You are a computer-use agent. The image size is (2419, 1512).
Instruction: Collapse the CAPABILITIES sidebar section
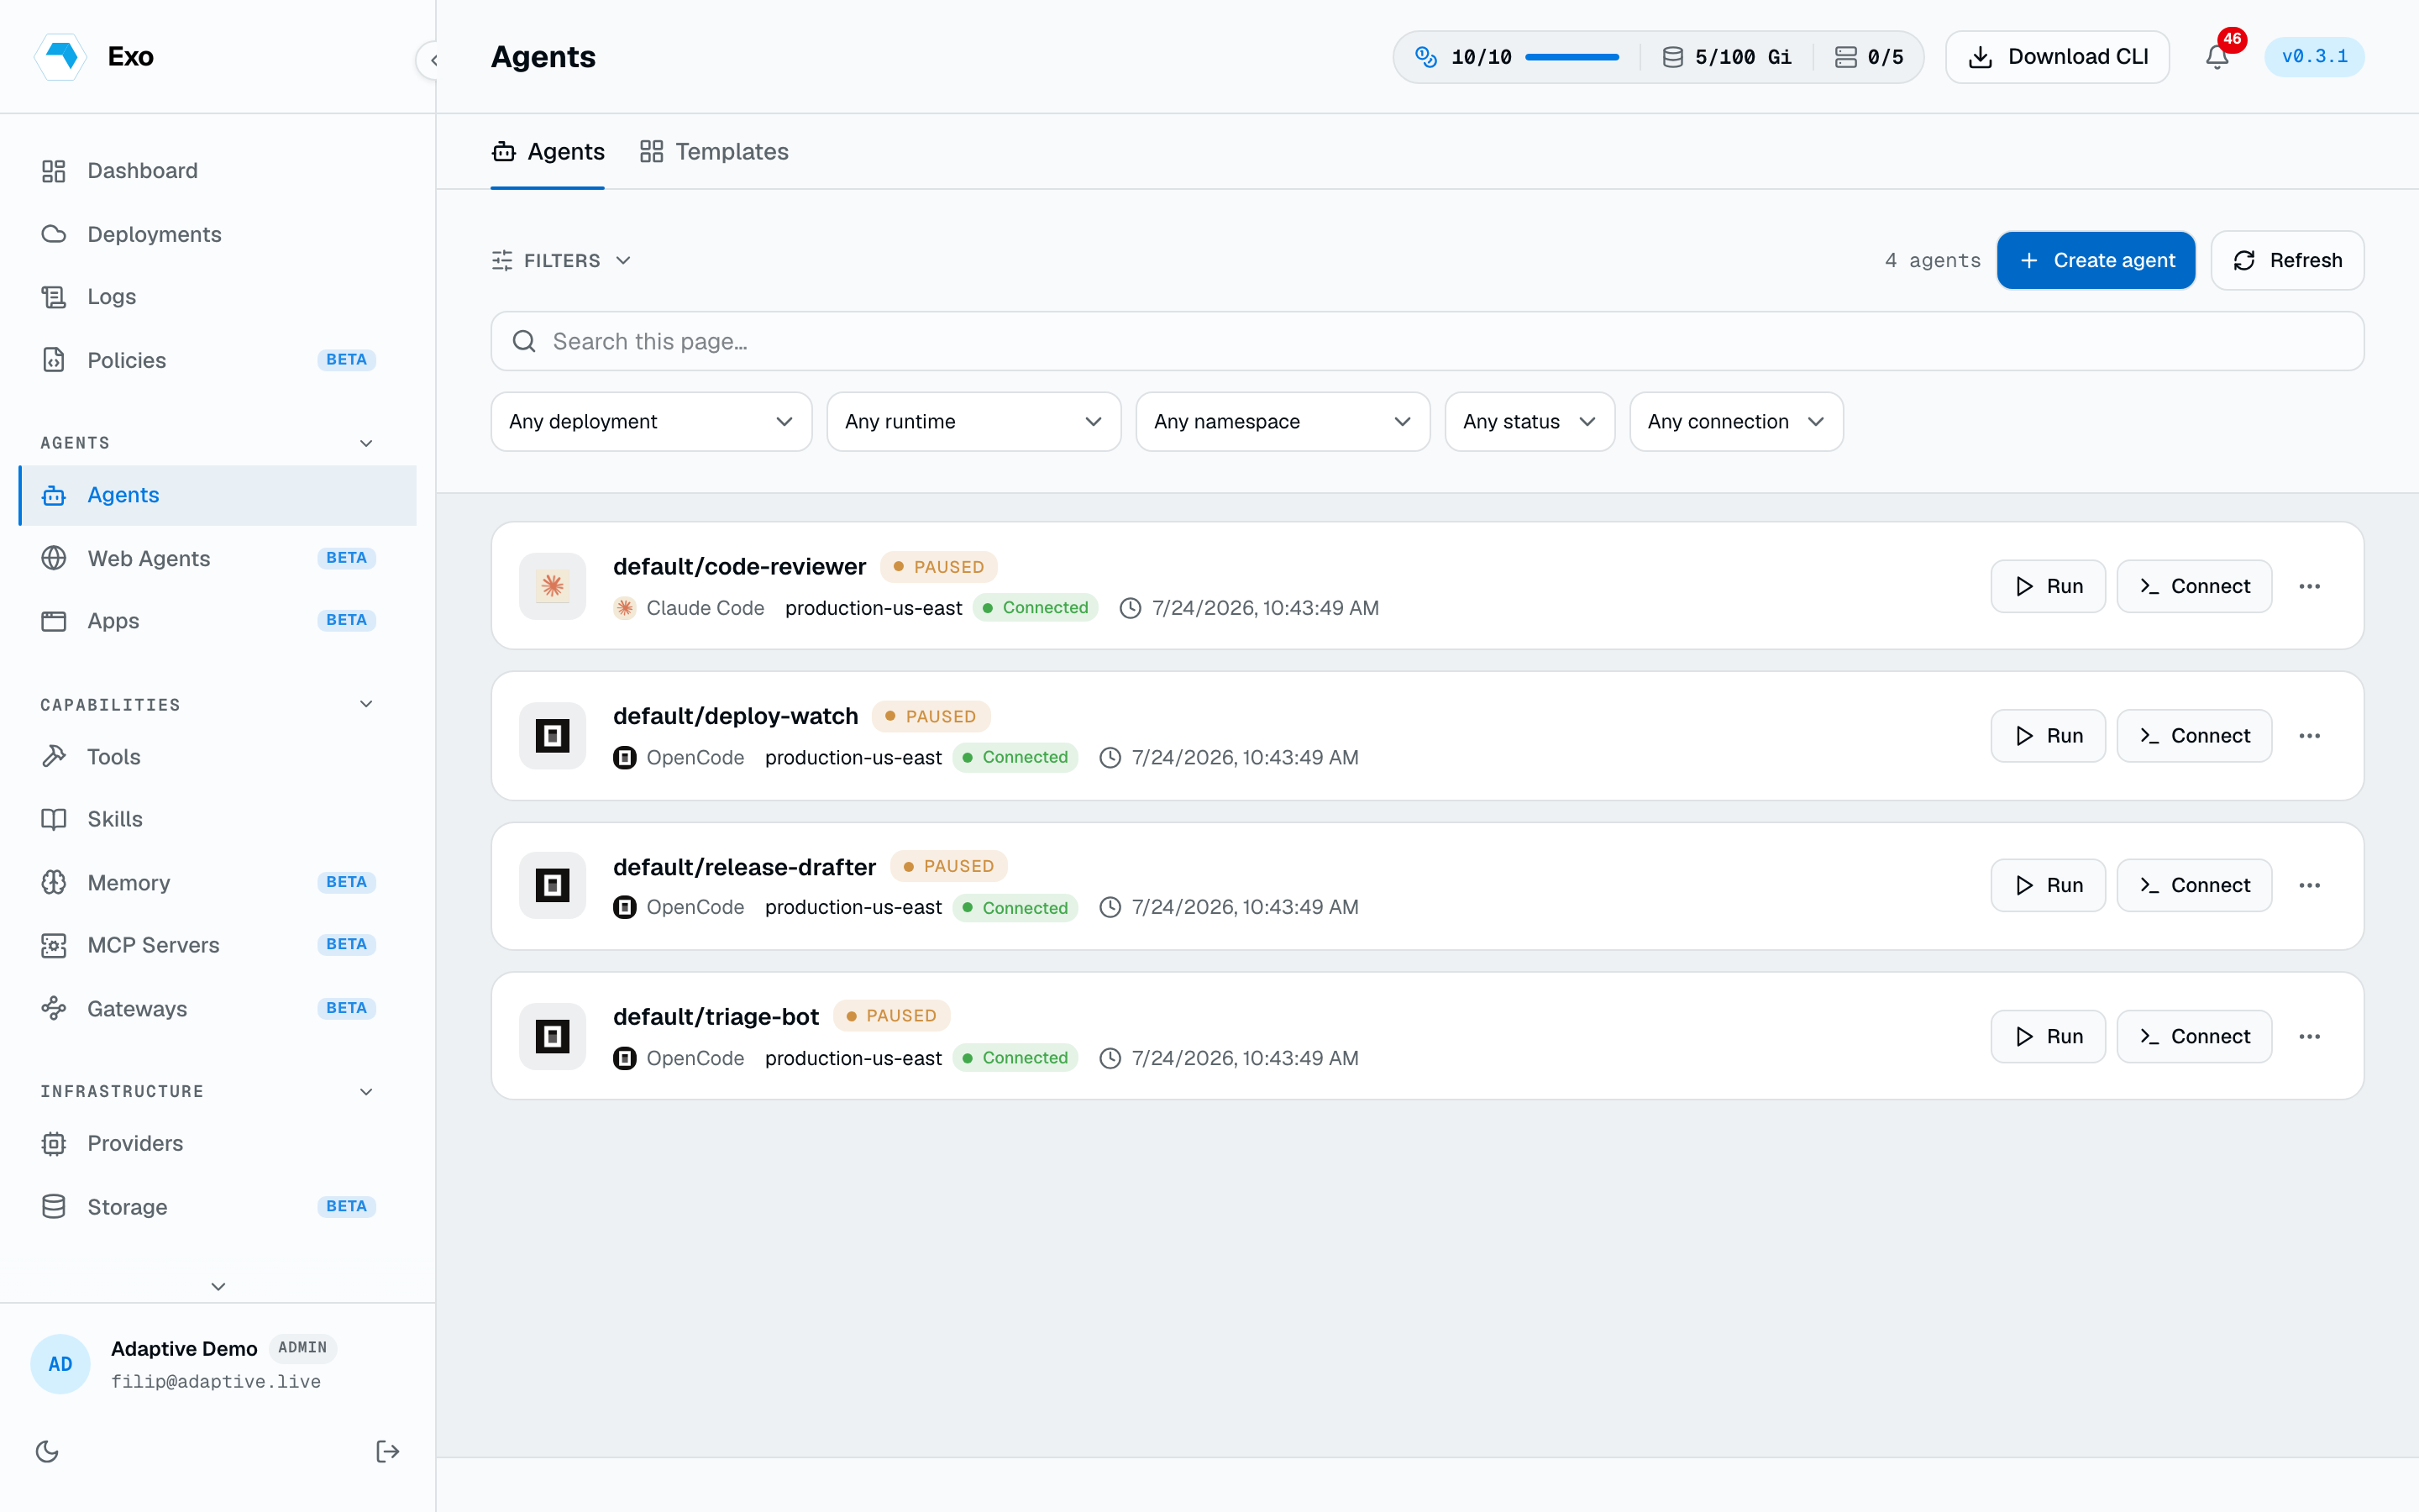coord(366,704)
